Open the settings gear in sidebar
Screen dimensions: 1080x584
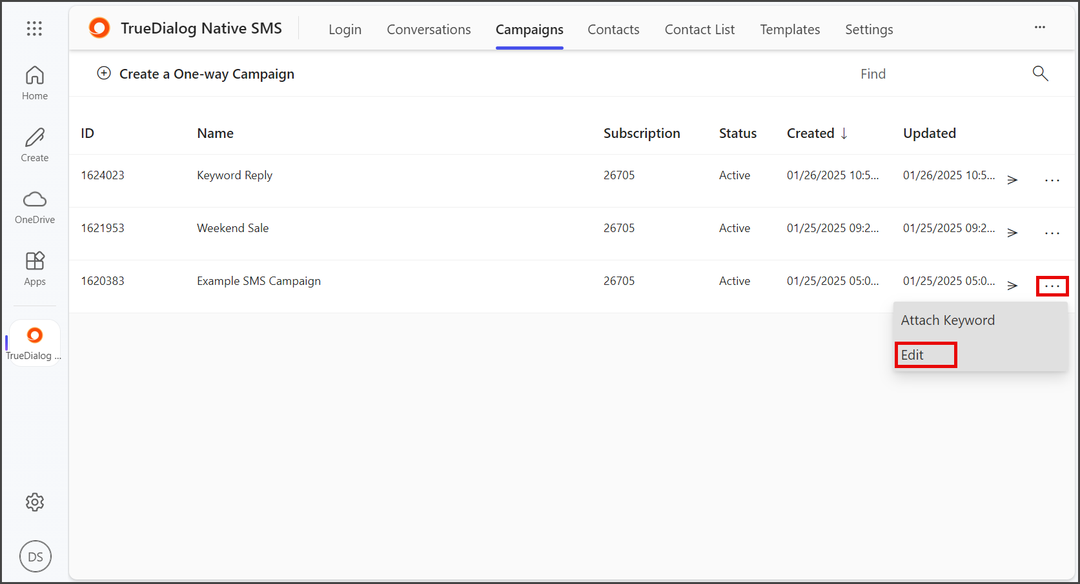[35, 502]
